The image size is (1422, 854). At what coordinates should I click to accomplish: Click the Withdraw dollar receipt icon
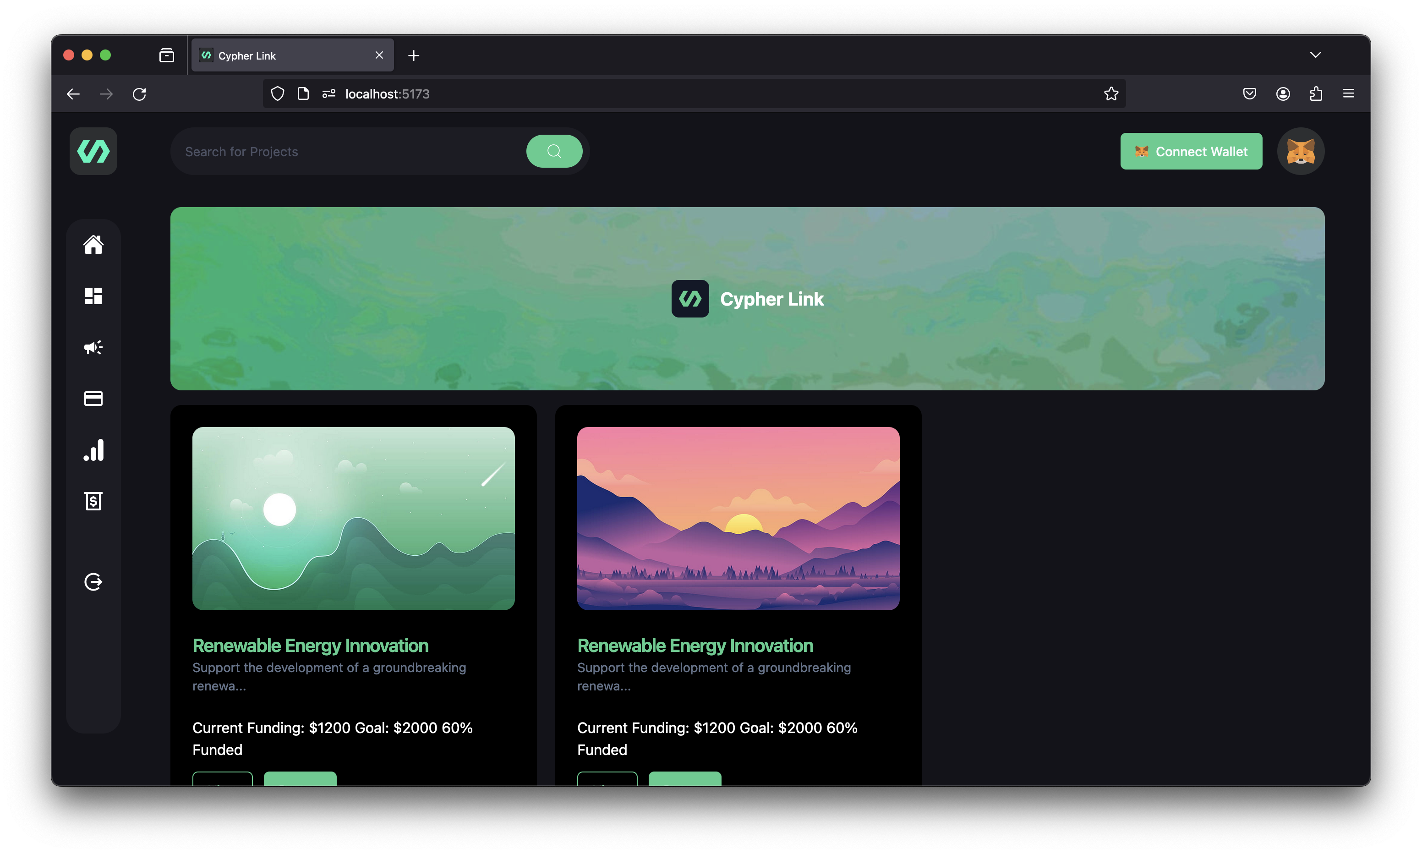point(93,501)
